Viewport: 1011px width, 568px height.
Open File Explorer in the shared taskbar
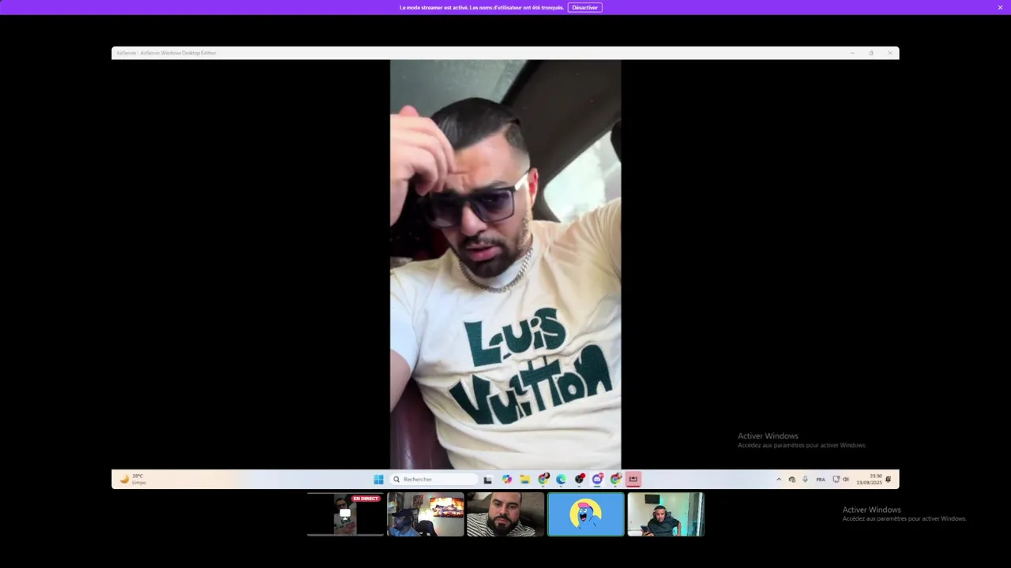click(x=524, y=479)
